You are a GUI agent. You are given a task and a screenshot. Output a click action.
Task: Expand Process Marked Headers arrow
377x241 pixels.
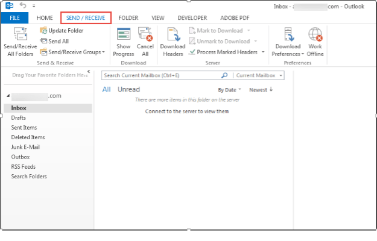(x=263, y=52)
